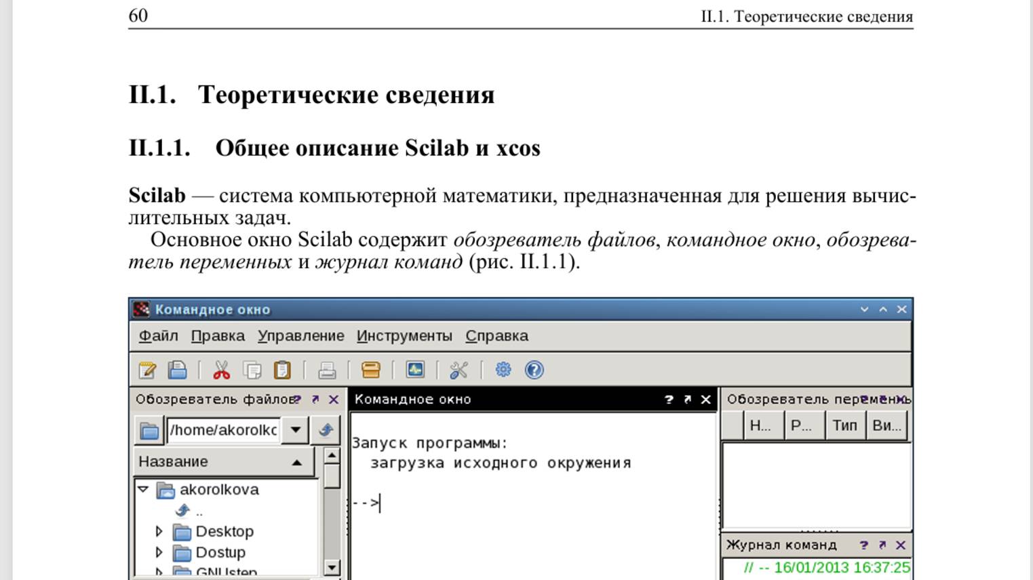Image resolution: width=1033 pixels, height=580 pixels.
Task: Expand the Dostup folder node
Action: (159, 552)
